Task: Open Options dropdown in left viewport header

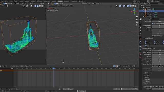Action: tap(42, 4)
